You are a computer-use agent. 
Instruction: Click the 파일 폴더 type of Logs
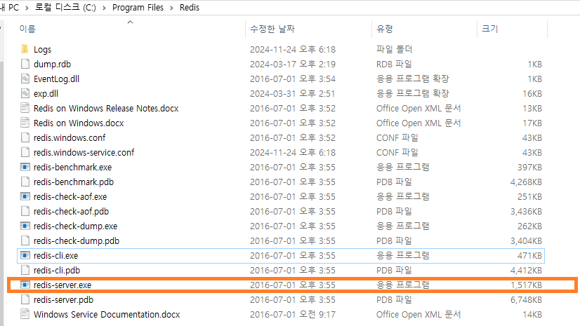(395, 49)
